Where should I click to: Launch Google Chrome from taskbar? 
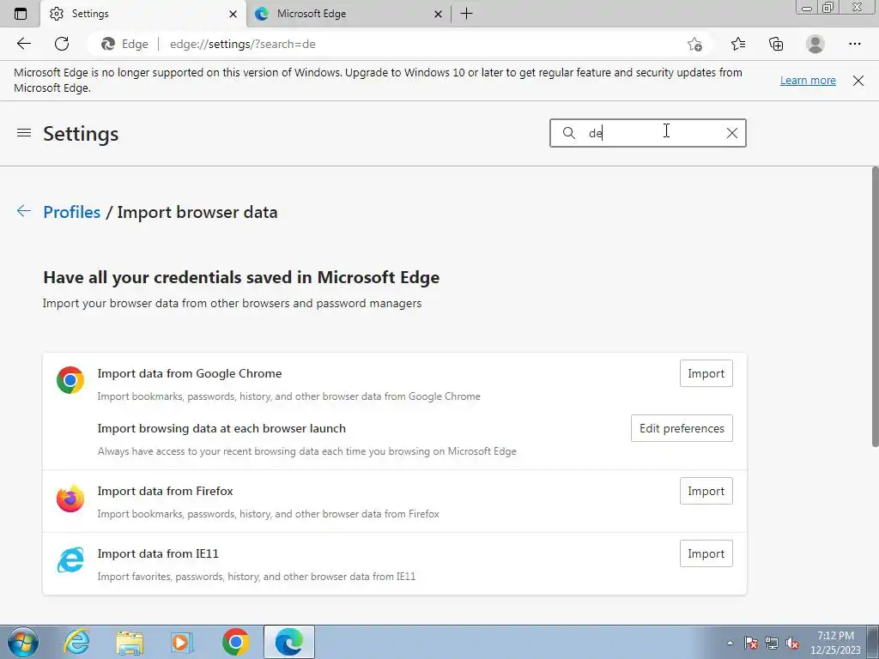[235, 642]
